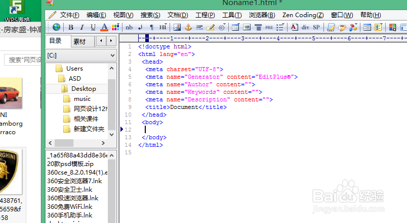Select file 20款psd模板.zip
Viewport: 407px width, 223px height.
point(70,164)
